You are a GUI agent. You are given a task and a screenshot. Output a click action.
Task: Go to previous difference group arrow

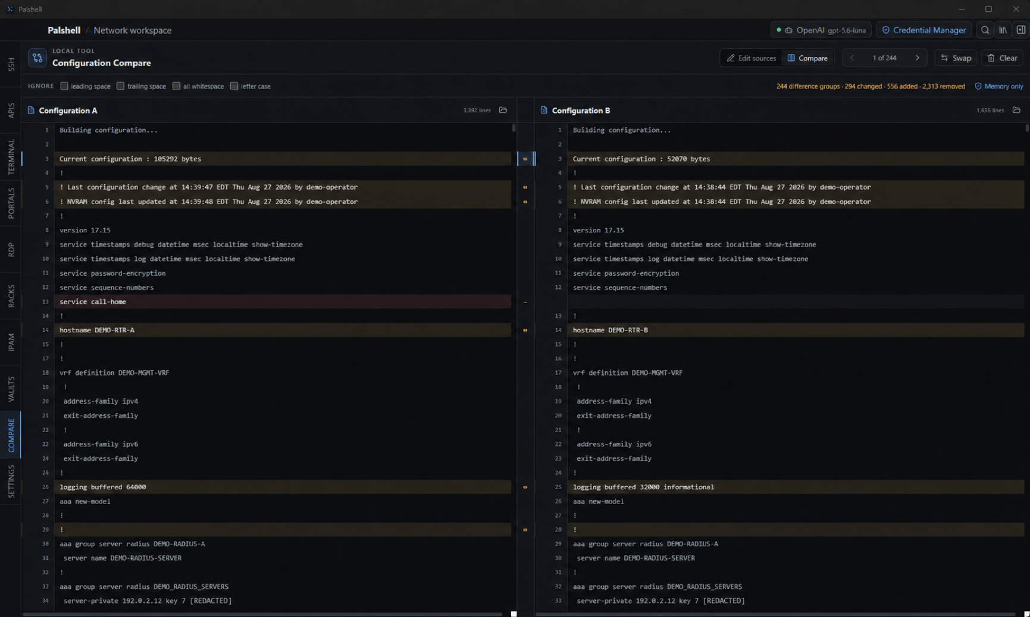851,58
